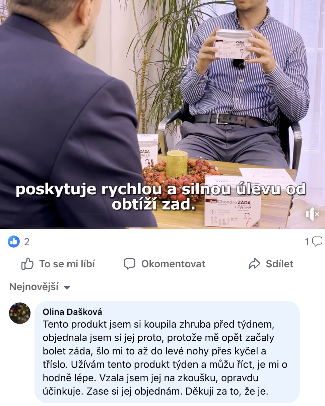
Task: Click the thumbs-up outline icon beside To se mi líbí
Action: click(x=27, y=264)
